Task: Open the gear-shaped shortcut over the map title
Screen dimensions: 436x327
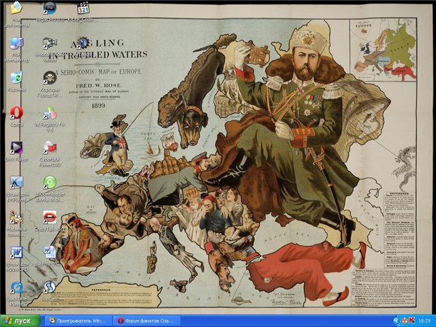Action: pos(82,44)
